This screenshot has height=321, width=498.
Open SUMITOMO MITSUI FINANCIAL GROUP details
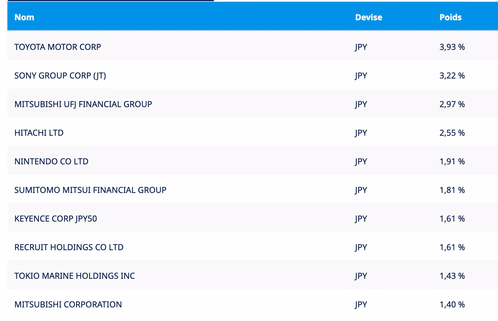[x=90, y=190]
